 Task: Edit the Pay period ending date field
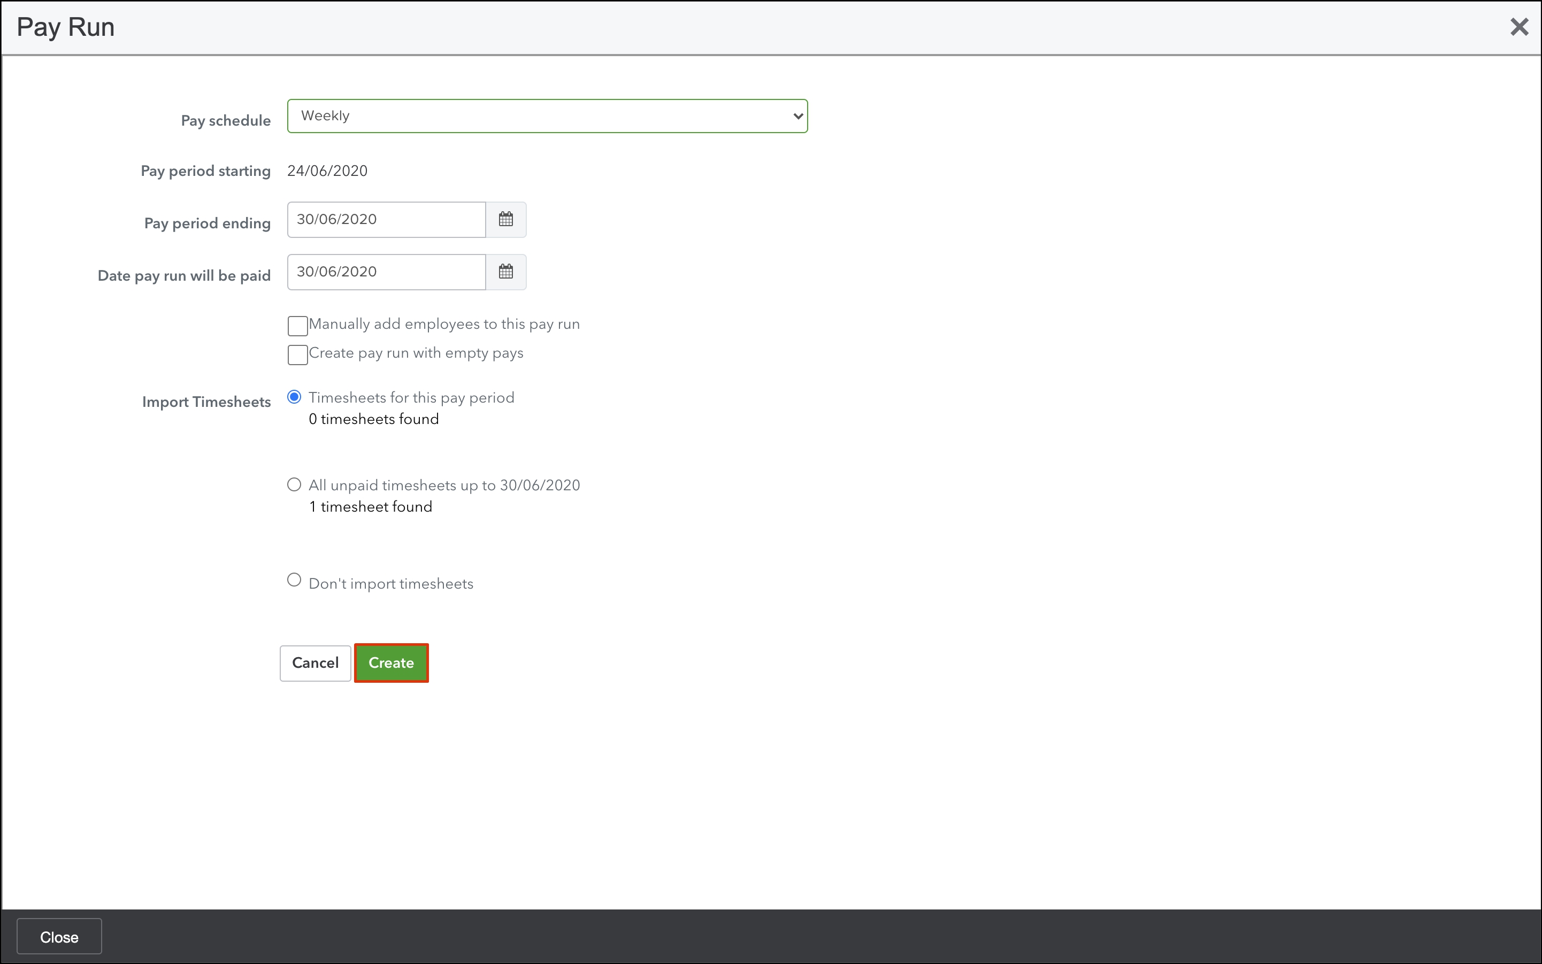point(386,219)
